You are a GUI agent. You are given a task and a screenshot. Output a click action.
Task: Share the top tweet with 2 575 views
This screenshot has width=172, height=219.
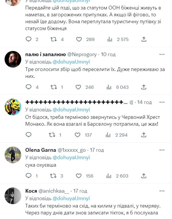tap(144, 39)
